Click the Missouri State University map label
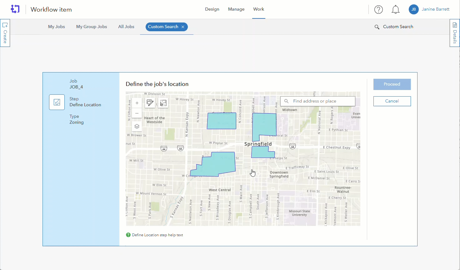 pos(299,213)
